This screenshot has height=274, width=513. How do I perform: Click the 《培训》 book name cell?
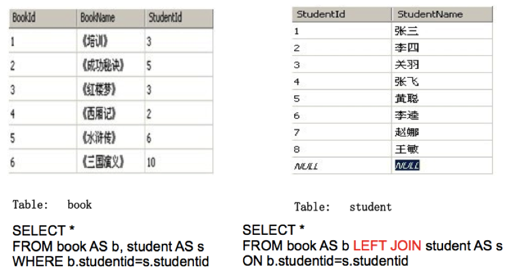click(x=95, y=42)
